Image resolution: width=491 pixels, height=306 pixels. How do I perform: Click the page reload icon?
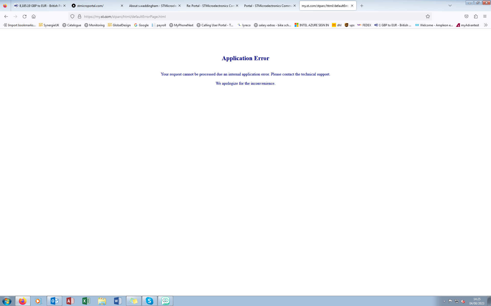25,16
